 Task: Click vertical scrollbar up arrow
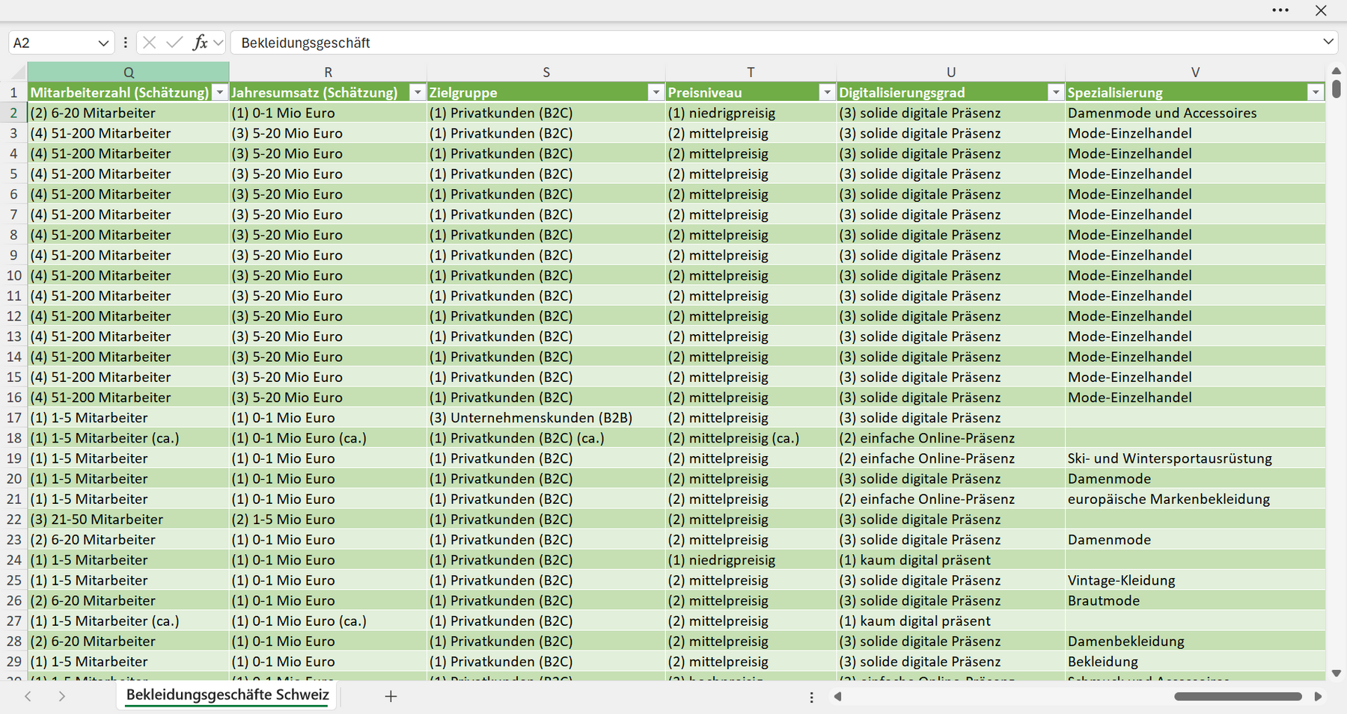point(1337,71)
